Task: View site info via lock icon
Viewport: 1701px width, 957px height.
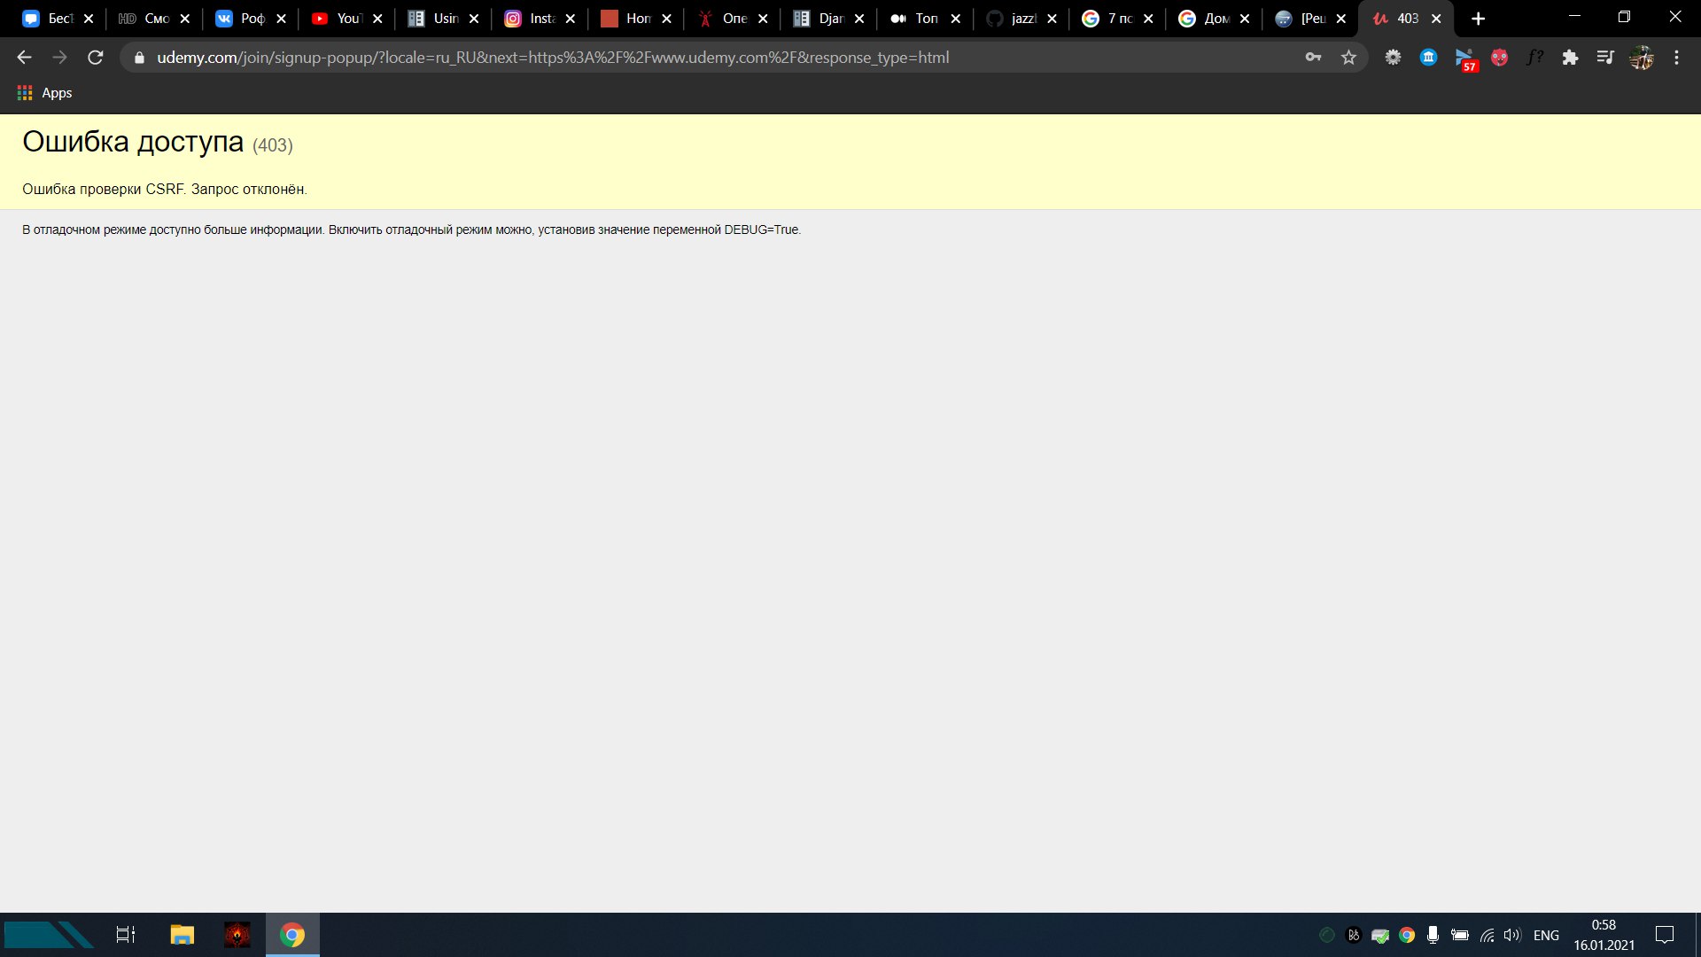Action: pyautogui.click(x=139, y=58)
